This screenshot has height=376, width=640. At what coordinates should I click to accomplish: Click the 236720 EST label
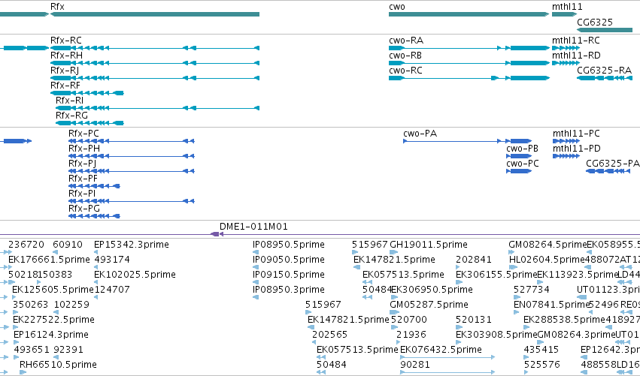pos(26,245)
